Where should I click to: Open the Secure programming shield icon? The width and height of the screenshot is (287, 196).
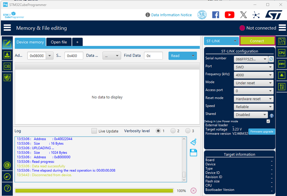tap(7, 78)
